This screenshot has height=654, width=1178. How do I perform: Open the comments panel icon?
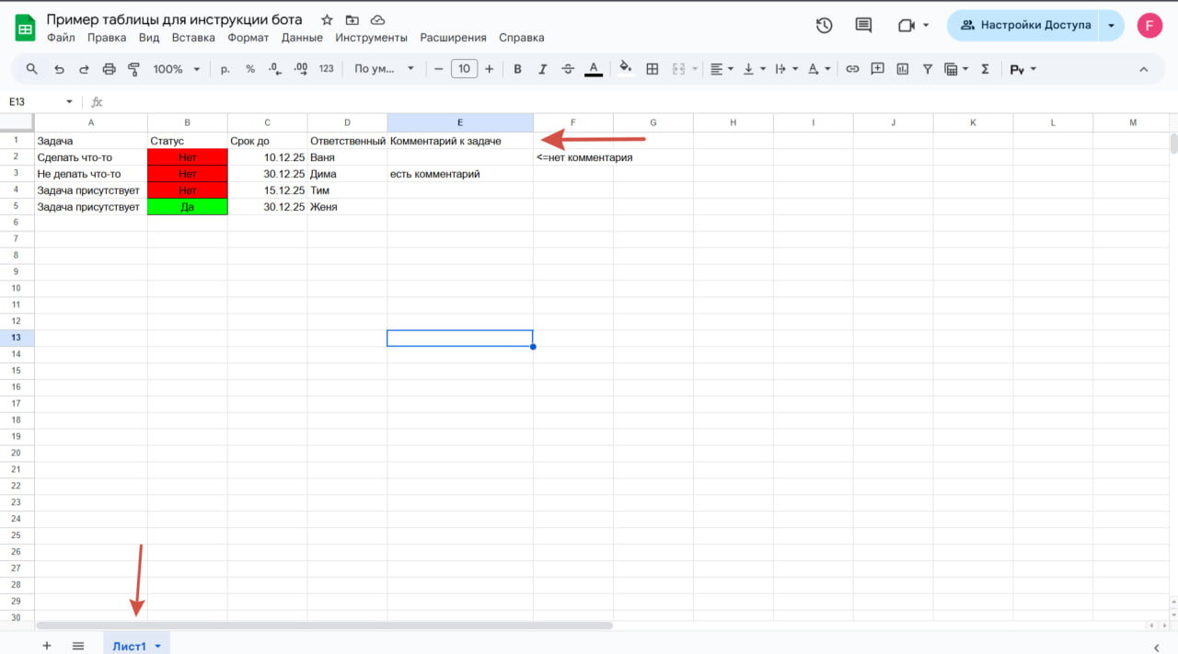pyautogui.click(x=863, y=26)
